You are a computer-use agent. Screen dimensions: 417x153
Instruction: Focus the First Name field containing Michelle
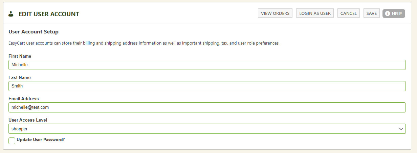pyautogui.click(x=207, y=65)
